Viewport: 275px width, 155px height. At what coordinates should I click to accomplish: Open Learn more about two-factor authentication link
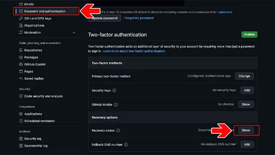pyautogui.click(x=134, y=51)
